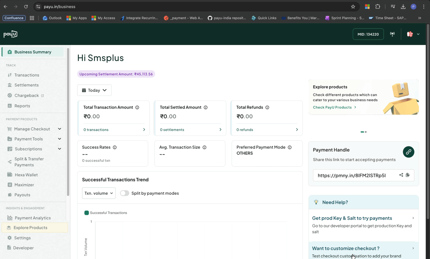Click info icon beside Preferred Payment Mode
Image resolution: width=430 pixels, height=259 pixels.
point(290,147)
